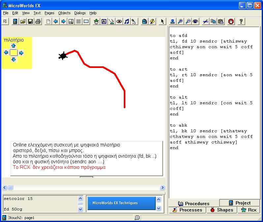
Task: Switch to the Processes tab
Action: click(x=187, y=210)
